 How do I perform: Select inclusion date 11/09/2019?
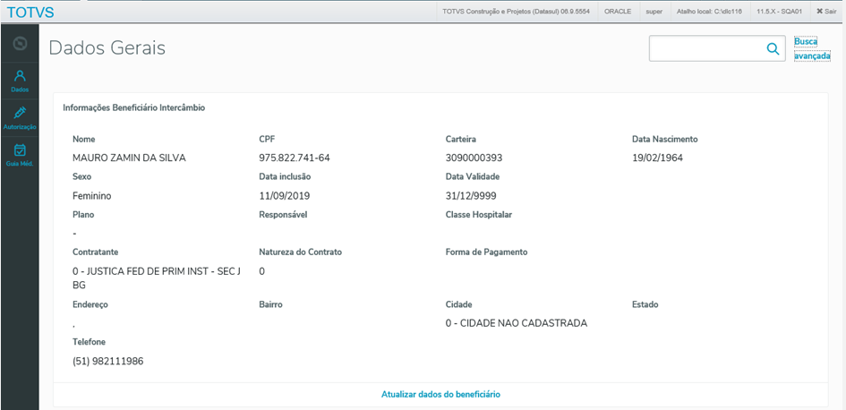[285, 196]
